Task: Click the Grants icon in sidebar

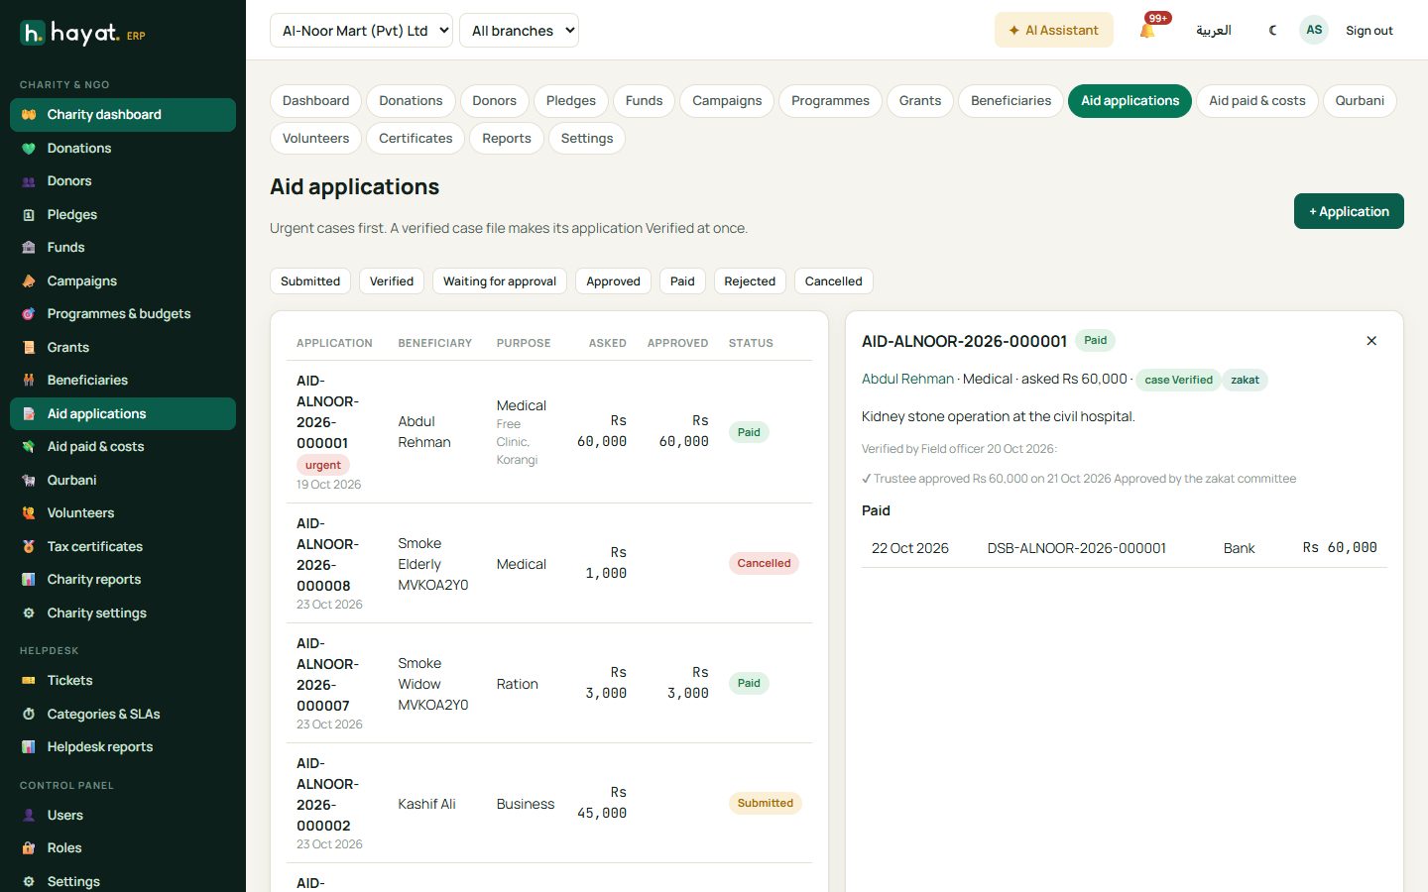Action: 29,347
